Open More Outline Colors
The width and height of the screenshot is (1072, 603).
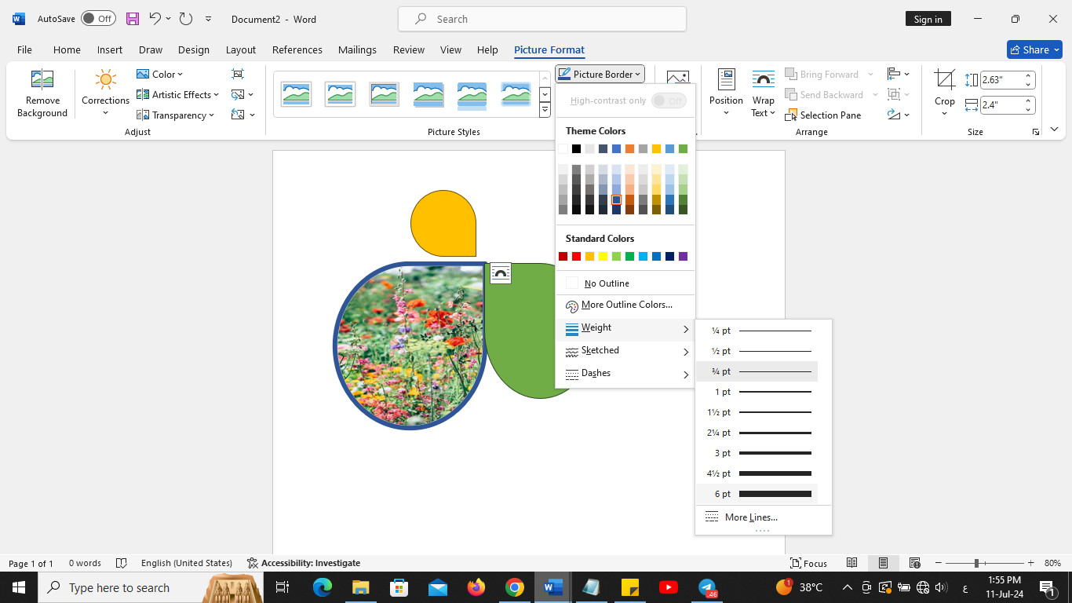tap(625, 305)
